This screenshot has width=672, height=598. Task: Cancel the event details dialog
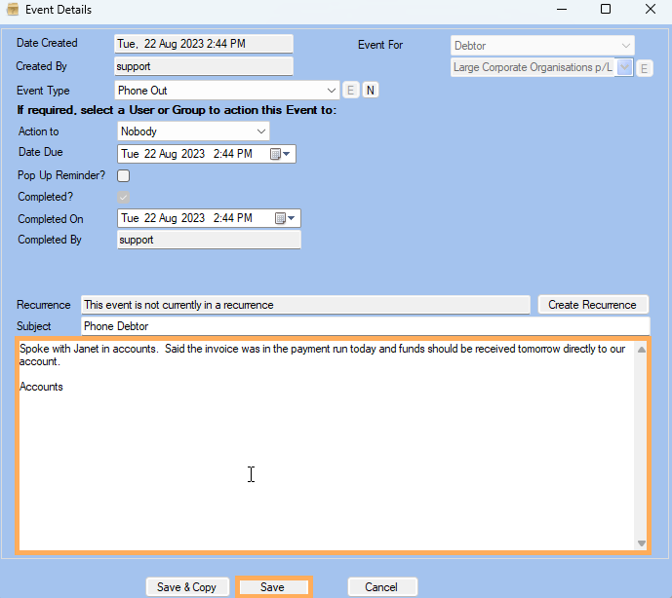[381, 587]
